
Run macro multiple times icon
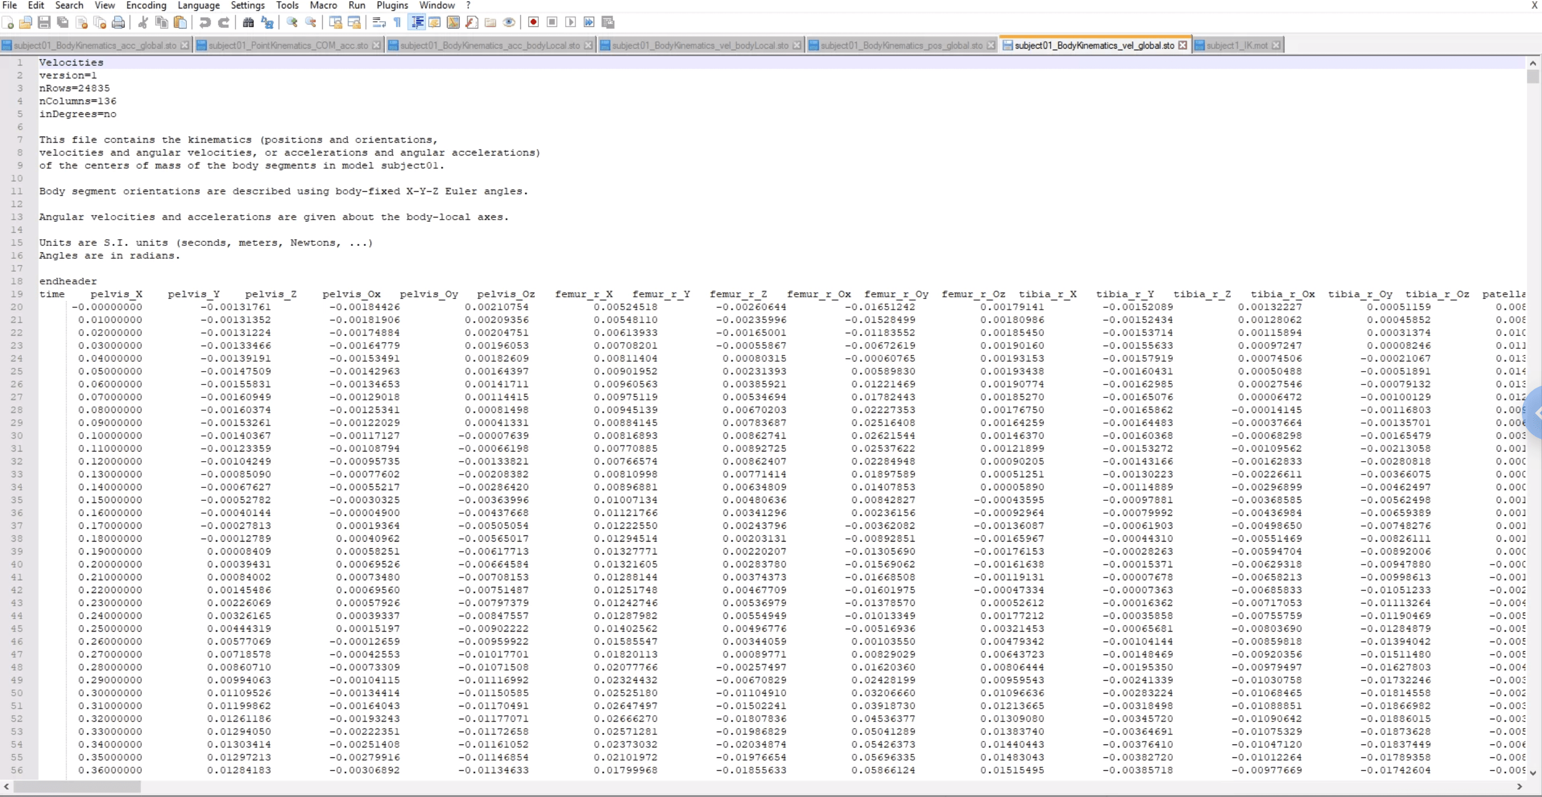[x=589, y=23]
